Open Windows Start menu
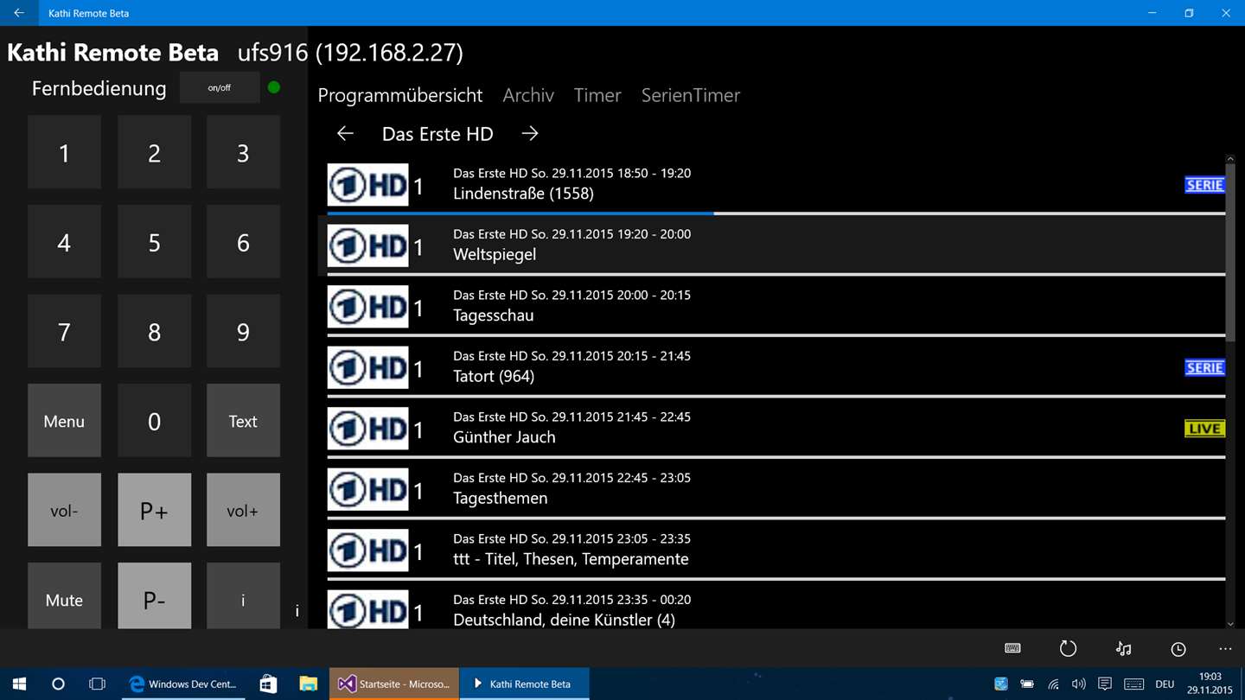This screenshot has height=700, width=1245. tap(19, 684)
